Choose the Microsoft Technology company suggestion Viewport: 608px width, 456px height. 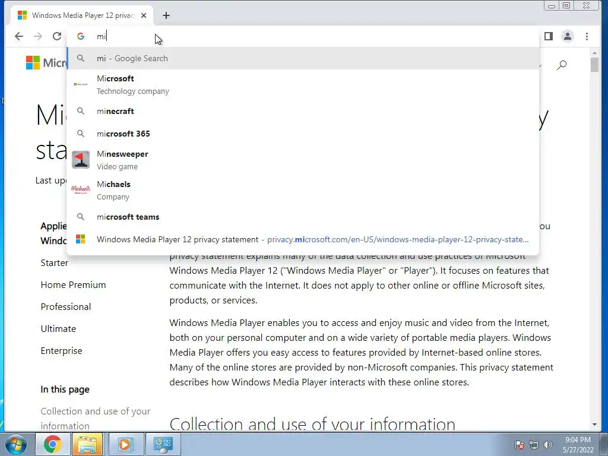point(303,84)
